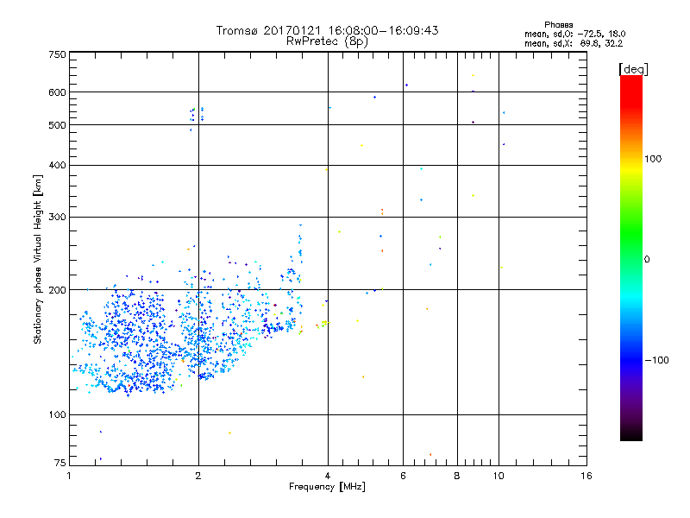Click the y-axis tick label '200'
The image size is (690, 518).
click(57, 290)
